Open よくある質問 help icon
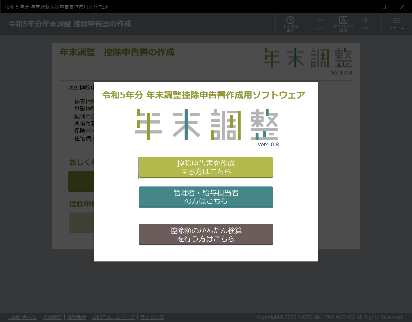Image resolution: width=412 pixels, height=322 pixels. (290, 24)
